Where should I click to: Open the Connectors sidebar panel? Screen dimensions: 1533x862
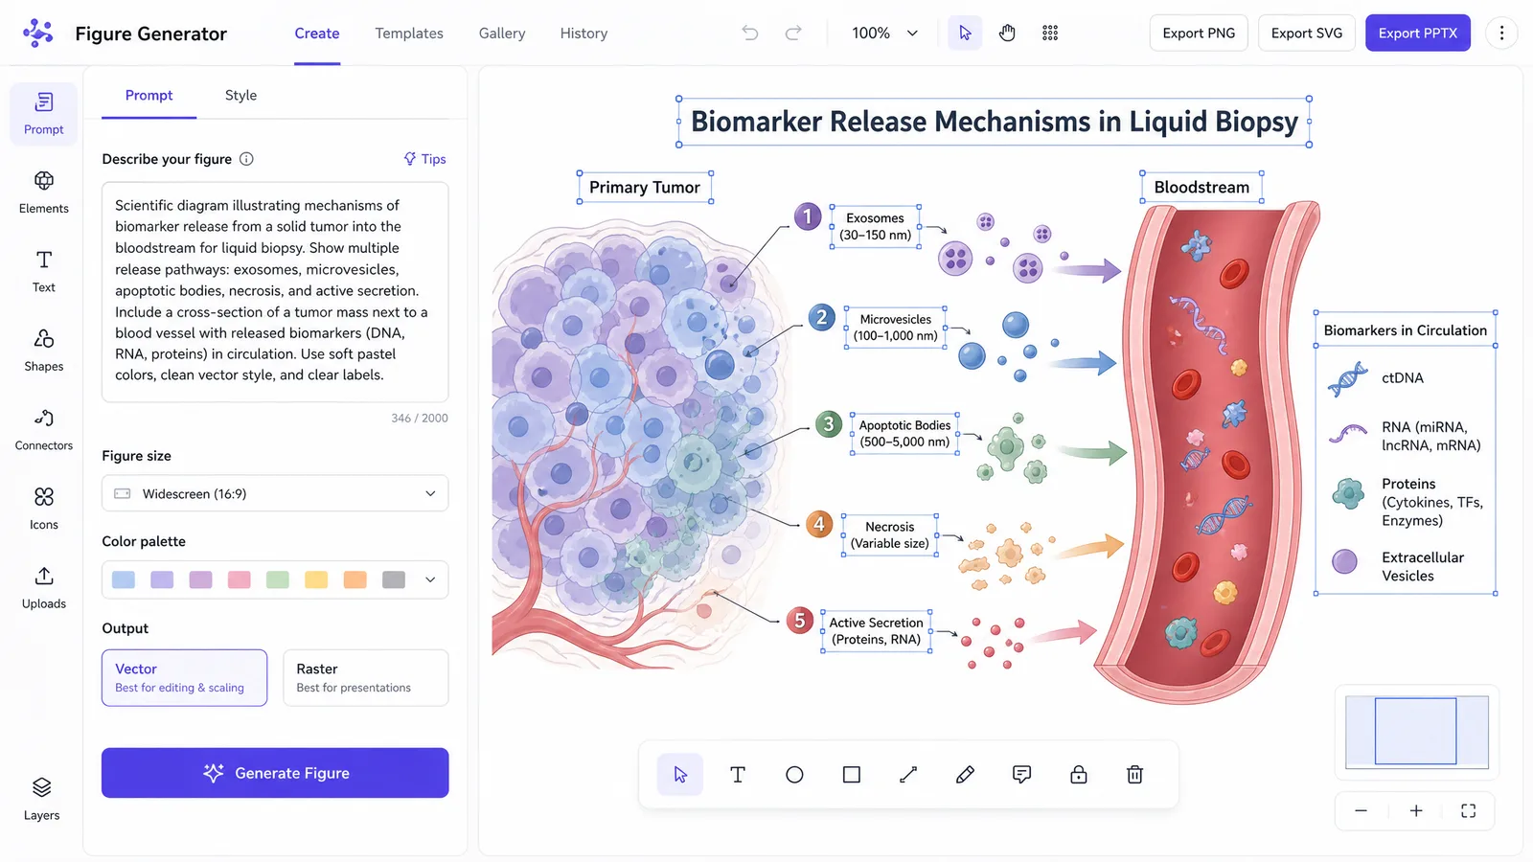[44, 430]
